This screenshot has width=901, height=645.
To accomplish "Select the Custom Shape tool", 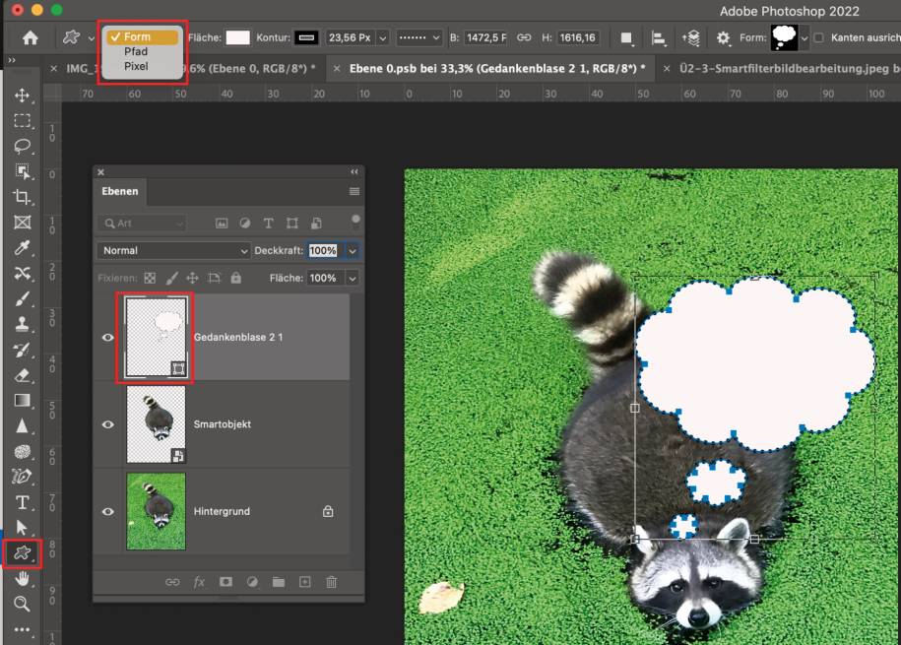I will tap(22, 553).
